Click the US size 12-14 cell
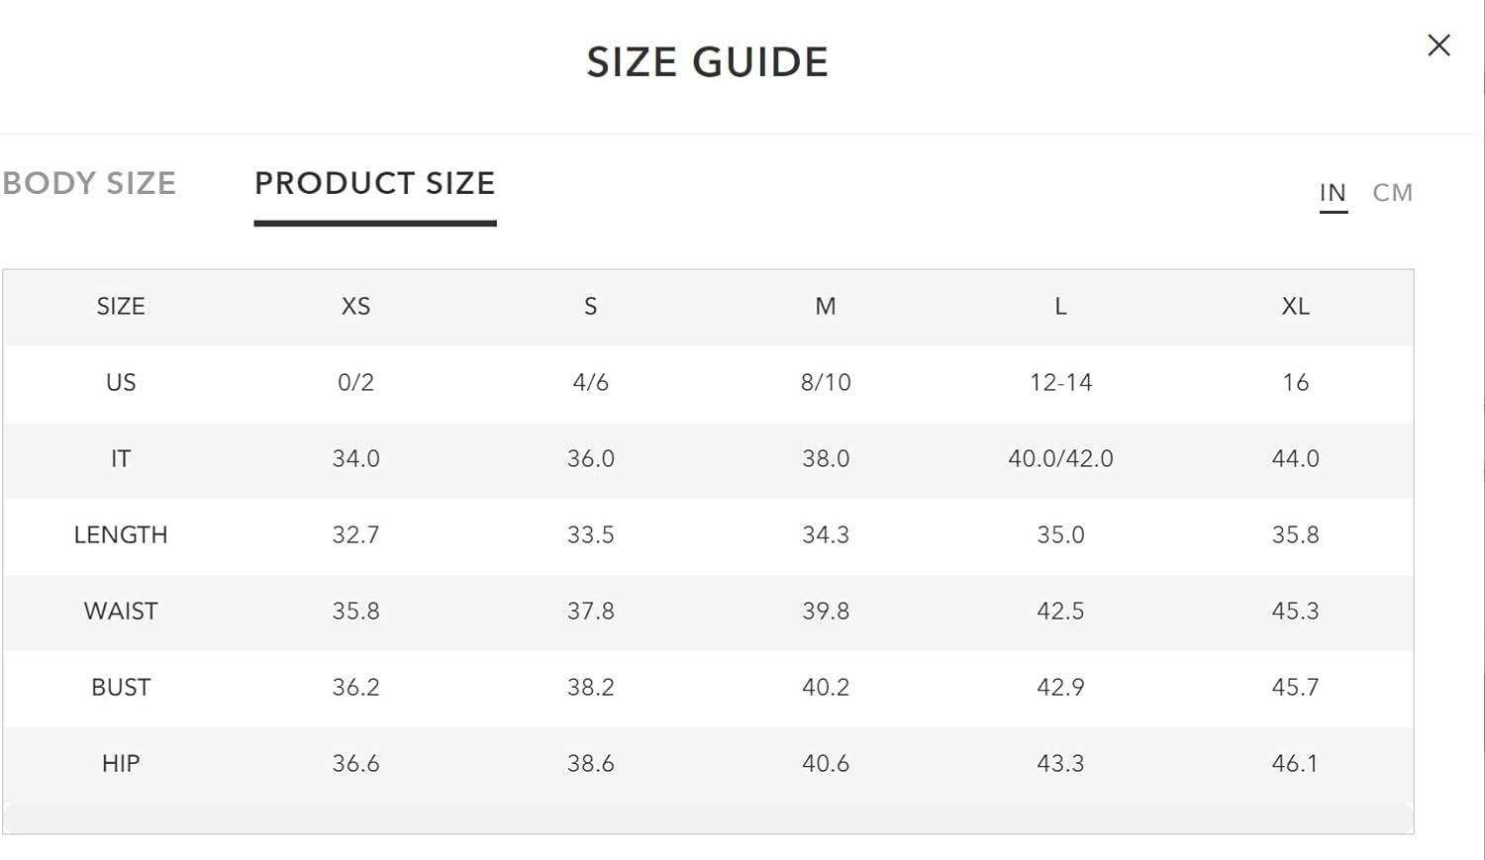 pyautogui.click(x=1060, y=383)
